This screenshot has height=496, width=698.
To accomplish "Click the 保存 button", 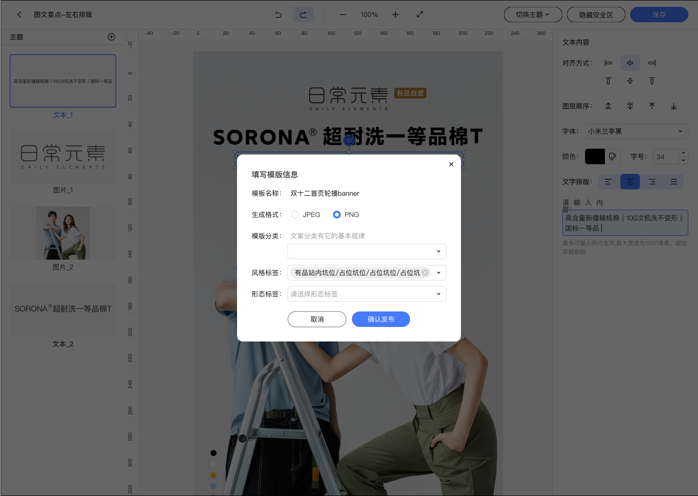I will pos(659,15).
